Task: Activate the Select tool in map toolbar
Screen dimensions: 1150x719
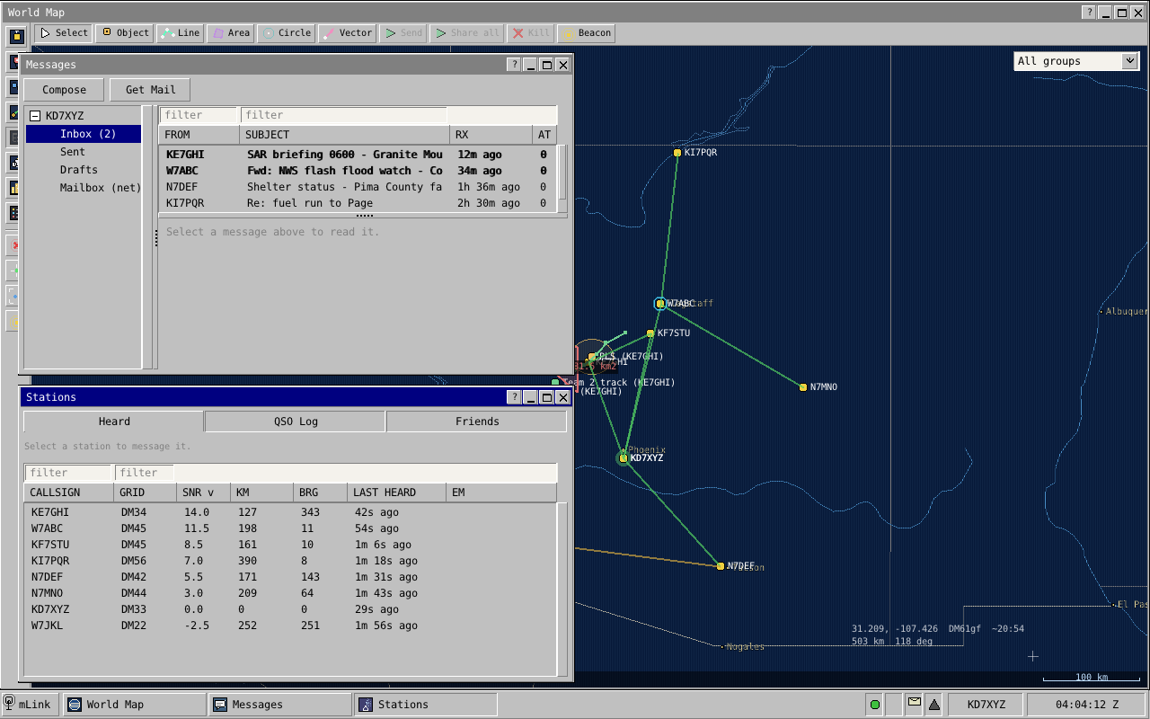Action: [x=64, y=33]
